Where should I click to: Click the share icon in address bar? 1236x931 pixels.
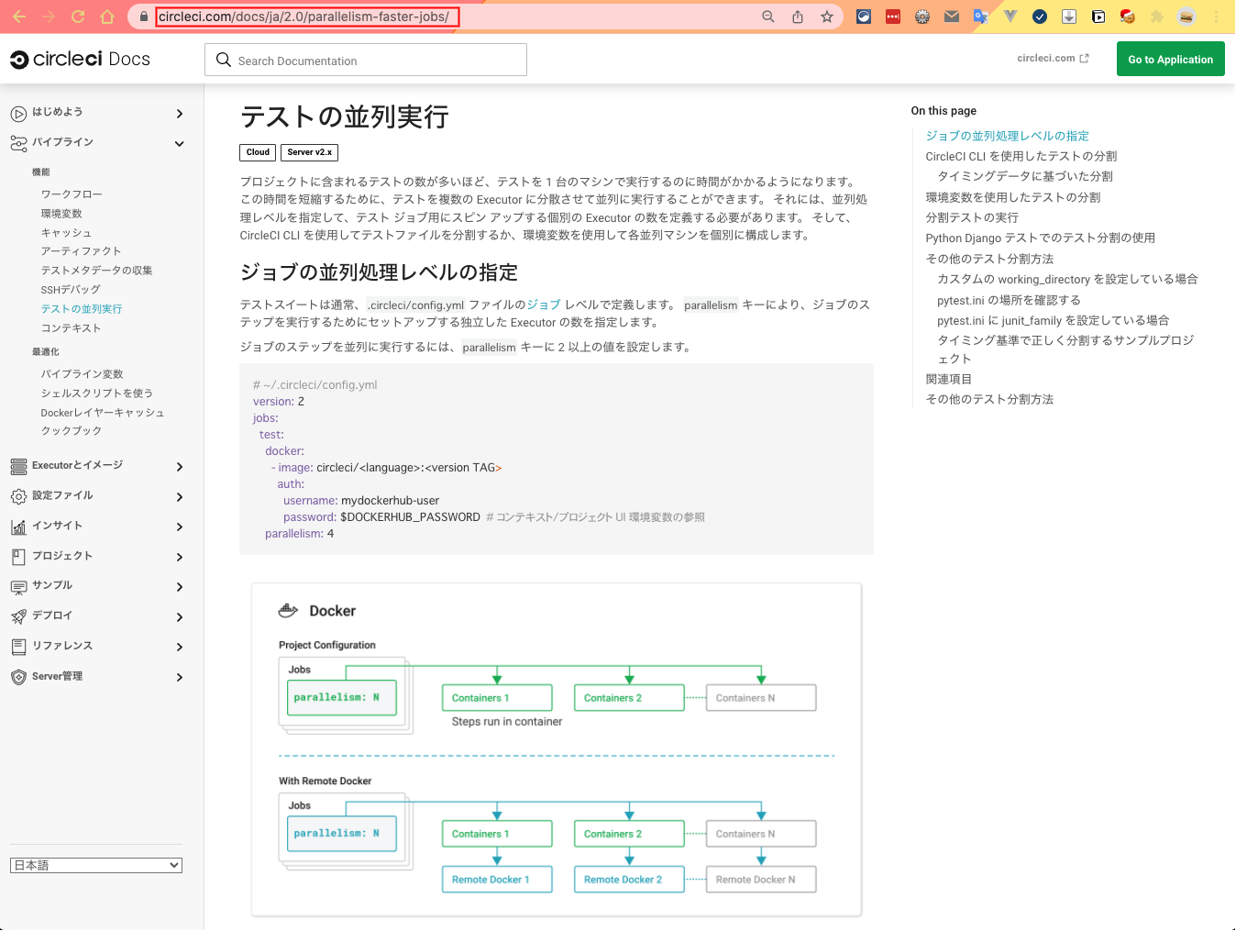tap(798, 17)
